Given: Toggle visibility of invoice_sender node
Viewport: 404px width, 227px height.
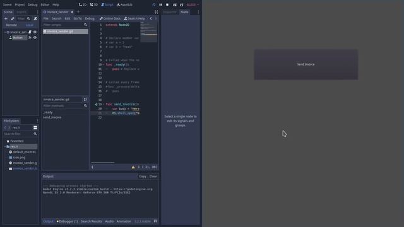Looking at the screenshot, I should [35, 32].
